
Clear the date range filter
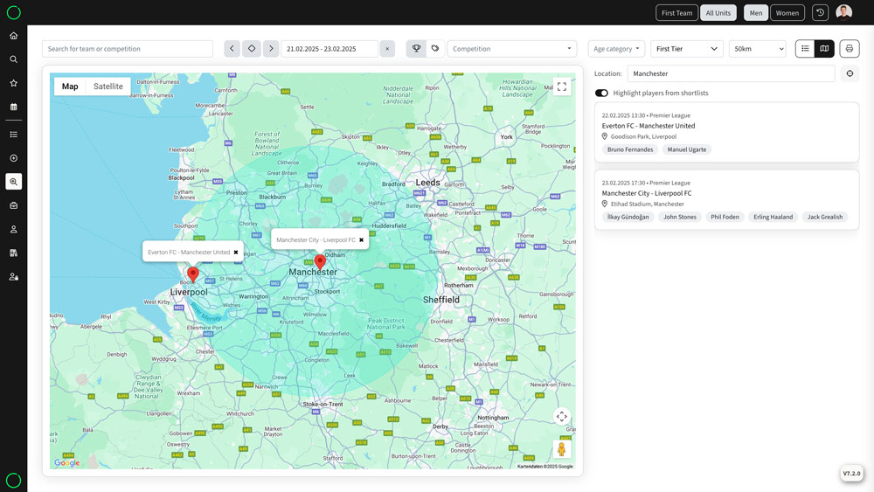pyautogui.click(x=387, y=48)
